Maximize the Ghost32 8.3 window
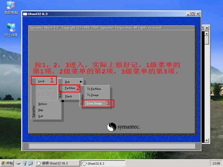This screenshot has height=167, width=223. [x=193, y=14]
